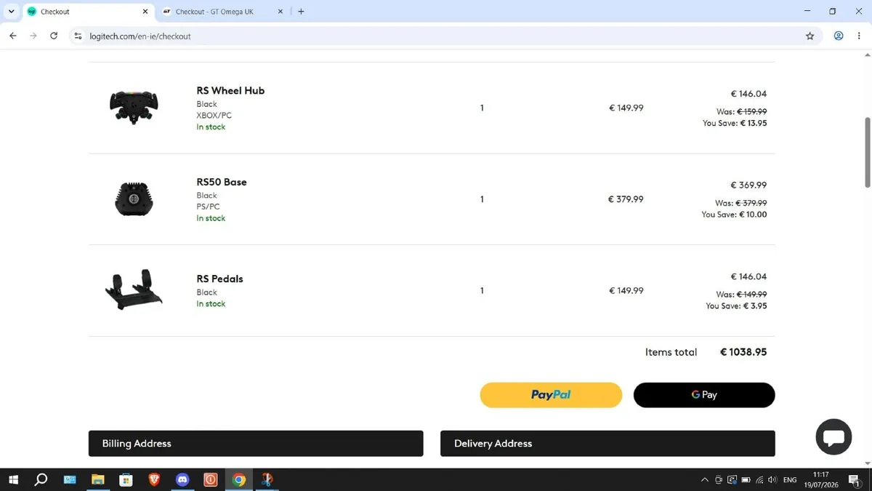Open Chrome's three-dot menu
Screen dimensions: 872x491
tap(859, 36)
